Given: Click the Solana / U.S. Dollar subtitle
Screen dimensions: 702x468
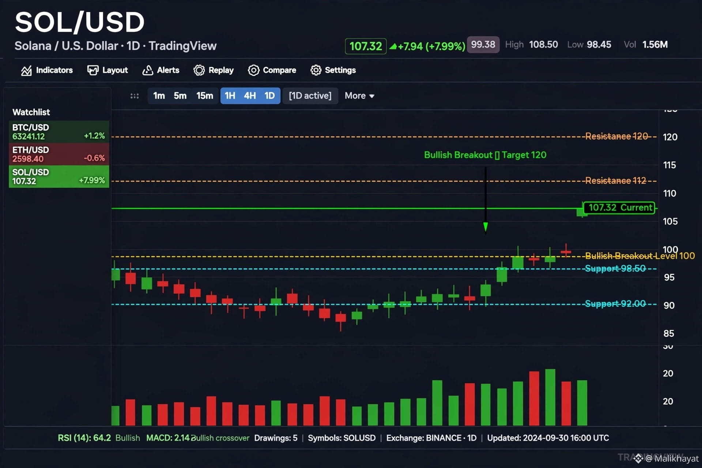Looking at the screenshot, I should click(x=116, y=46).
